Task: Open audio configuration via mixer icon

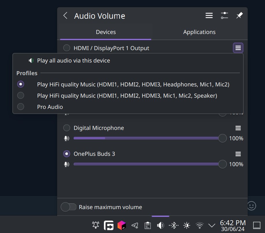Action: 224,16
